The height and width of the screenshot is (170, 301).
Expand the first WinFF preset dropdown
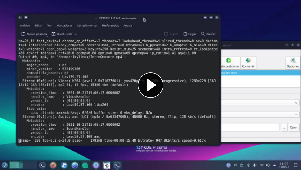click(x=296, y=103)
